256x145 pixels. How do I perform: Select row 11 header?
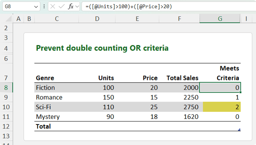pyautogui.click(x=6, y=117)
